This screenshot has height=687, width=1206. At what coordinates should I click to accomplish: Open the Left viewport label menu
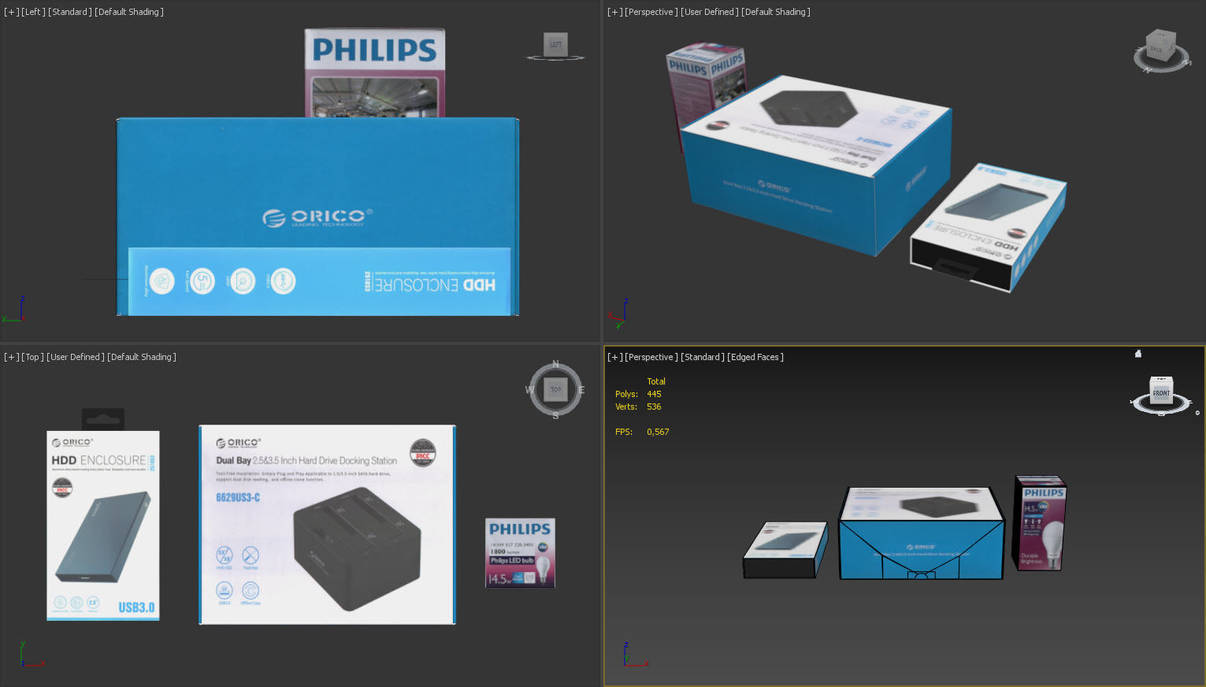click(32, 12)
